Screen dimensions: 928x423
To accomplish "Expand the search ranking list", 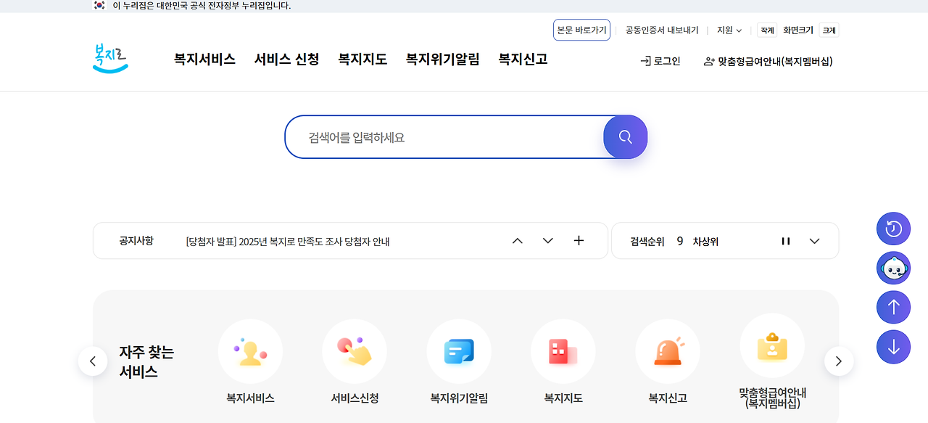I will [814, 241].
